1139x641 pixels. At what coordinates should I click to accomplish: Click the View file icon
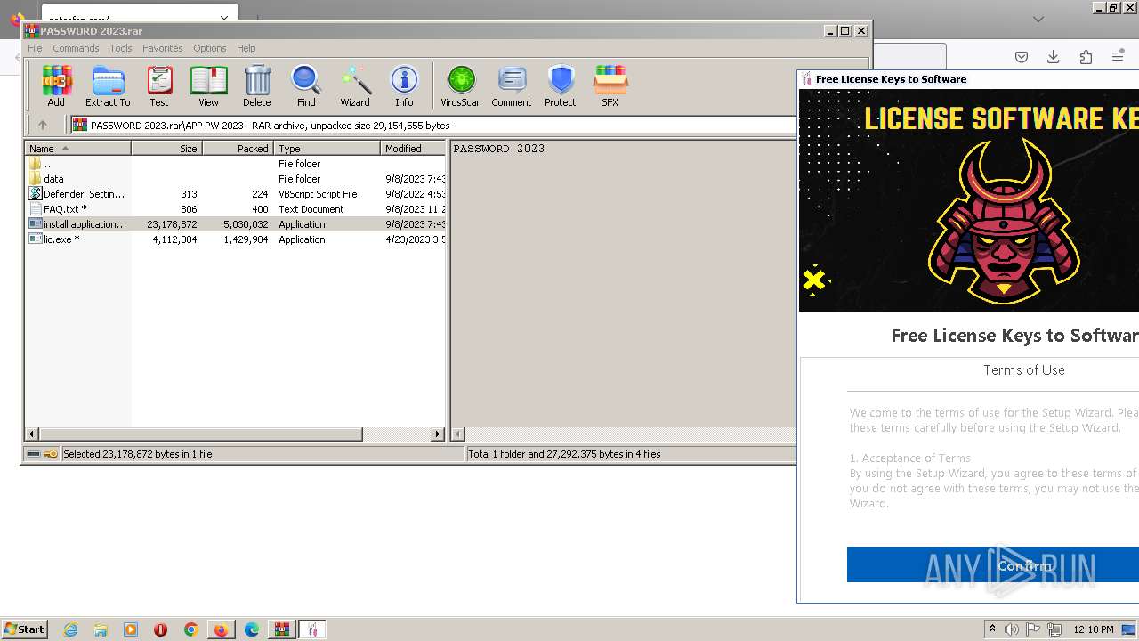(208, 86)
